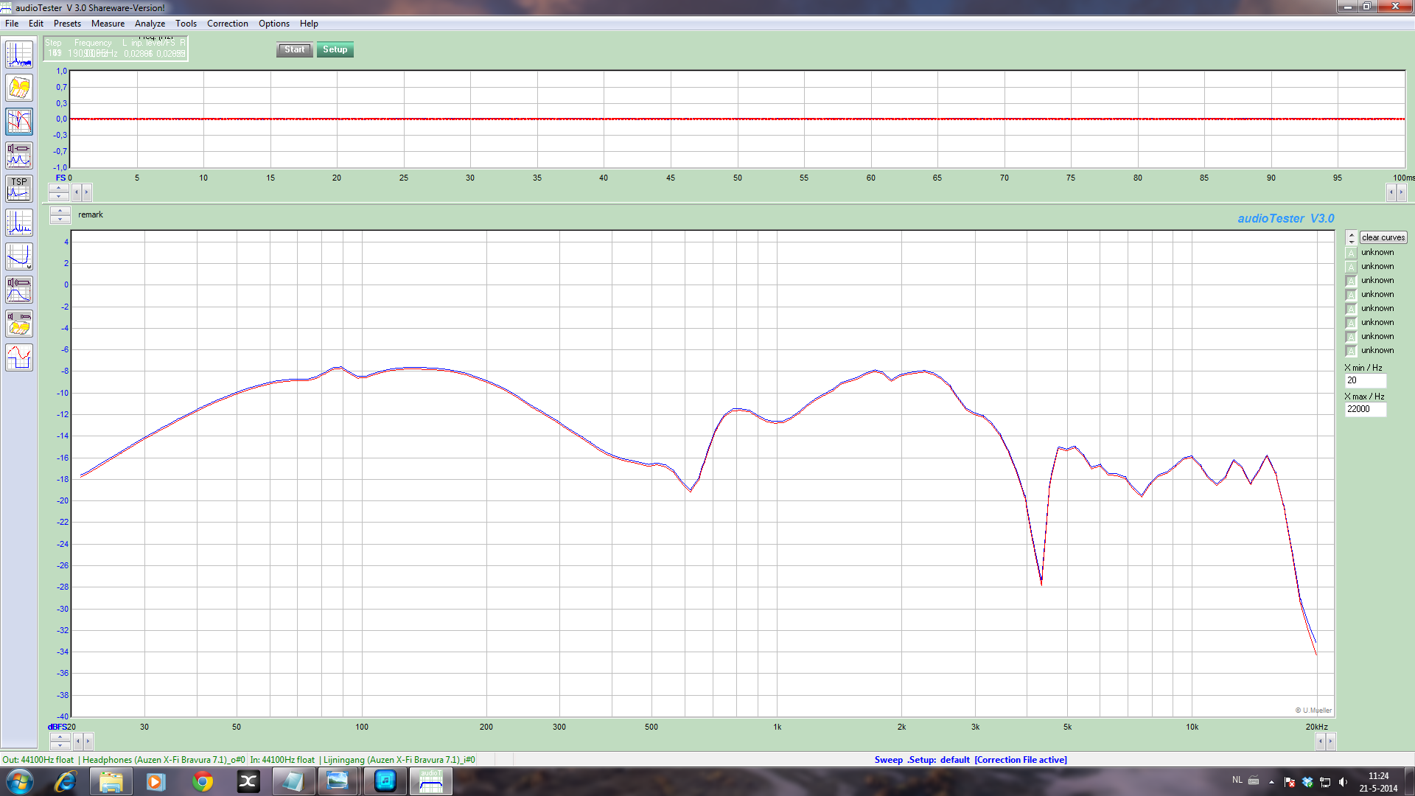This screenshot has width=1415, height=796.
Task: Select the sweep frequency response tool
Action: pyautogui.click(x=19, y=122)
